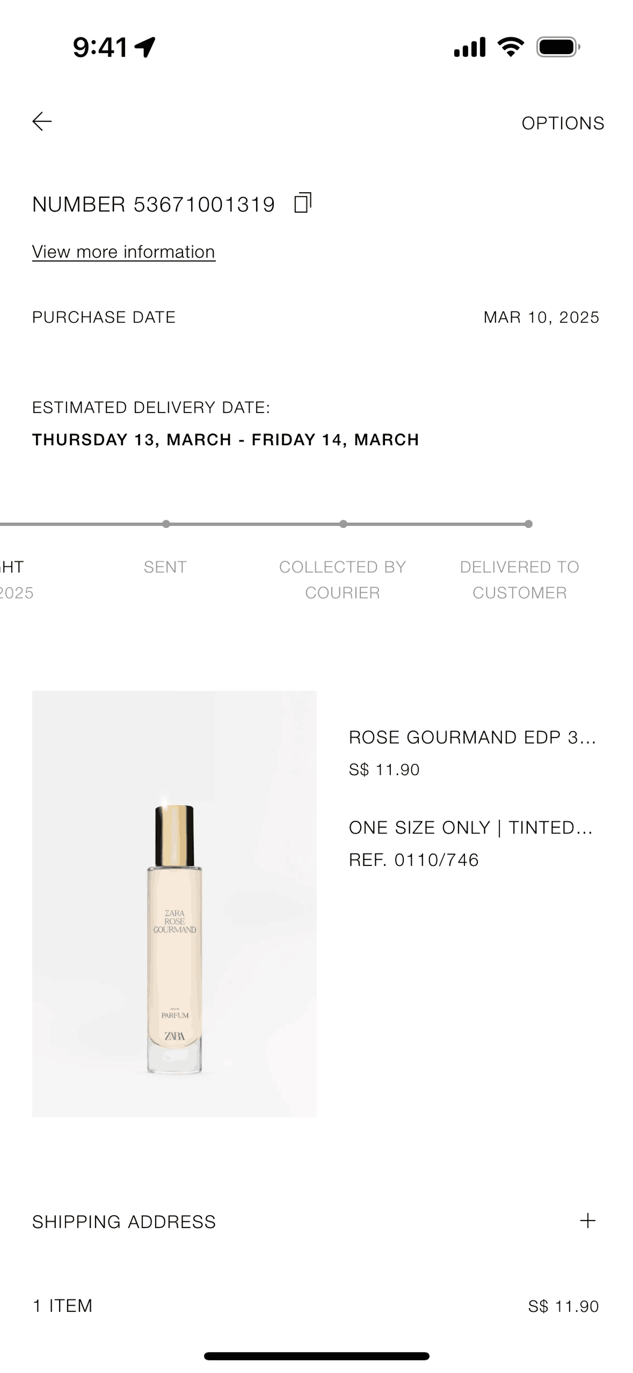633x1373 pixels.
Task: Open the View more information link
Action: coord(123,251)
